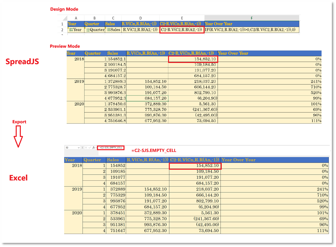This screenshot has width=336, height=247.
Task: Click the 'Sales' header in the Excel table
Action: [116, 160]
